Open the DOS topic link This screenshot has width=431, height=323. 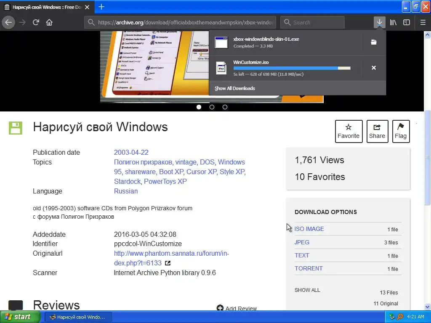point(207,162)
